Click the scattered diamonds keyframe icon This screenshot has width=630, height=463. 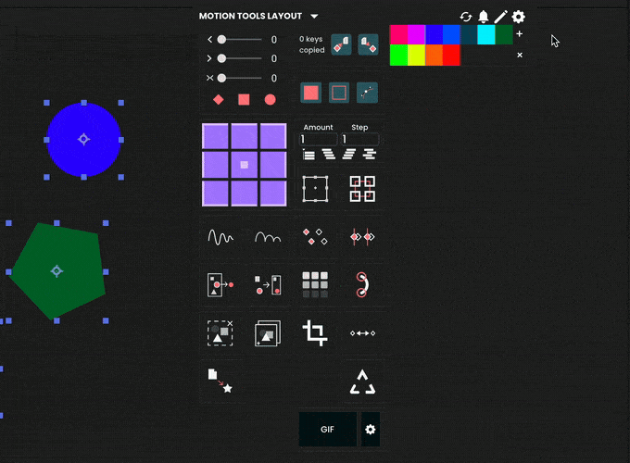click(315, 237)
